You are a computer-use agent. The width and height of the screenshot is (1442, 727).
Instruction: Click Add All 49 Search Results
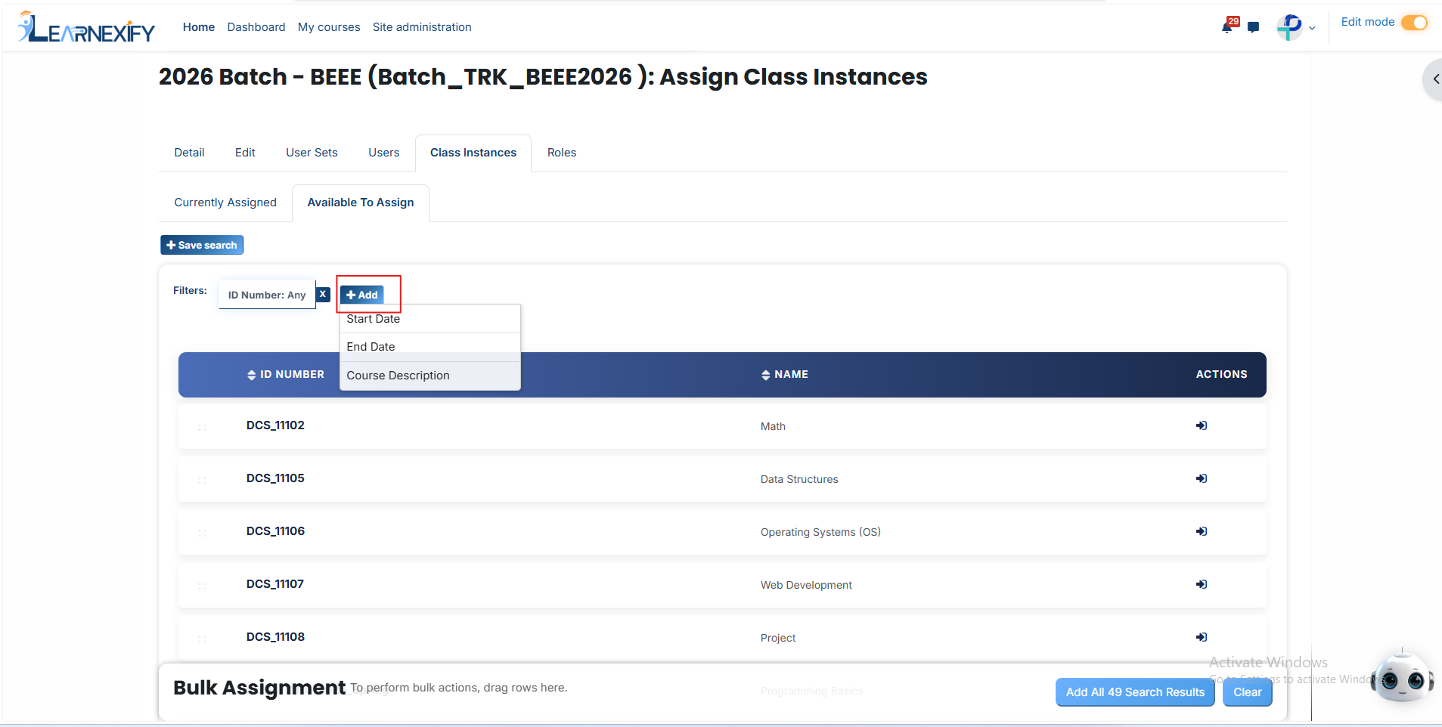1135,692
